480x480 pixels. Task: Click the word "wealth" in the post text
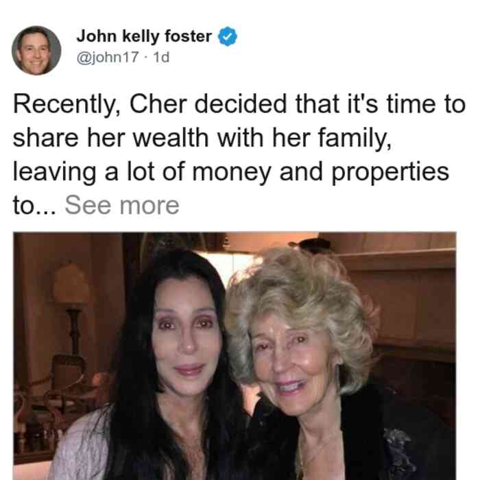pos(171,138)
